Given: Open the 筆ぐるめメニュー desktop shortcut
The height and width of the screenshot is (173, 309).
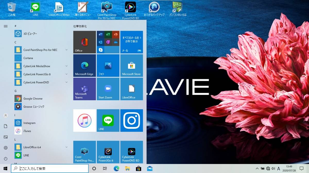Looking at the screenshot, I should (x=83, y=9).
